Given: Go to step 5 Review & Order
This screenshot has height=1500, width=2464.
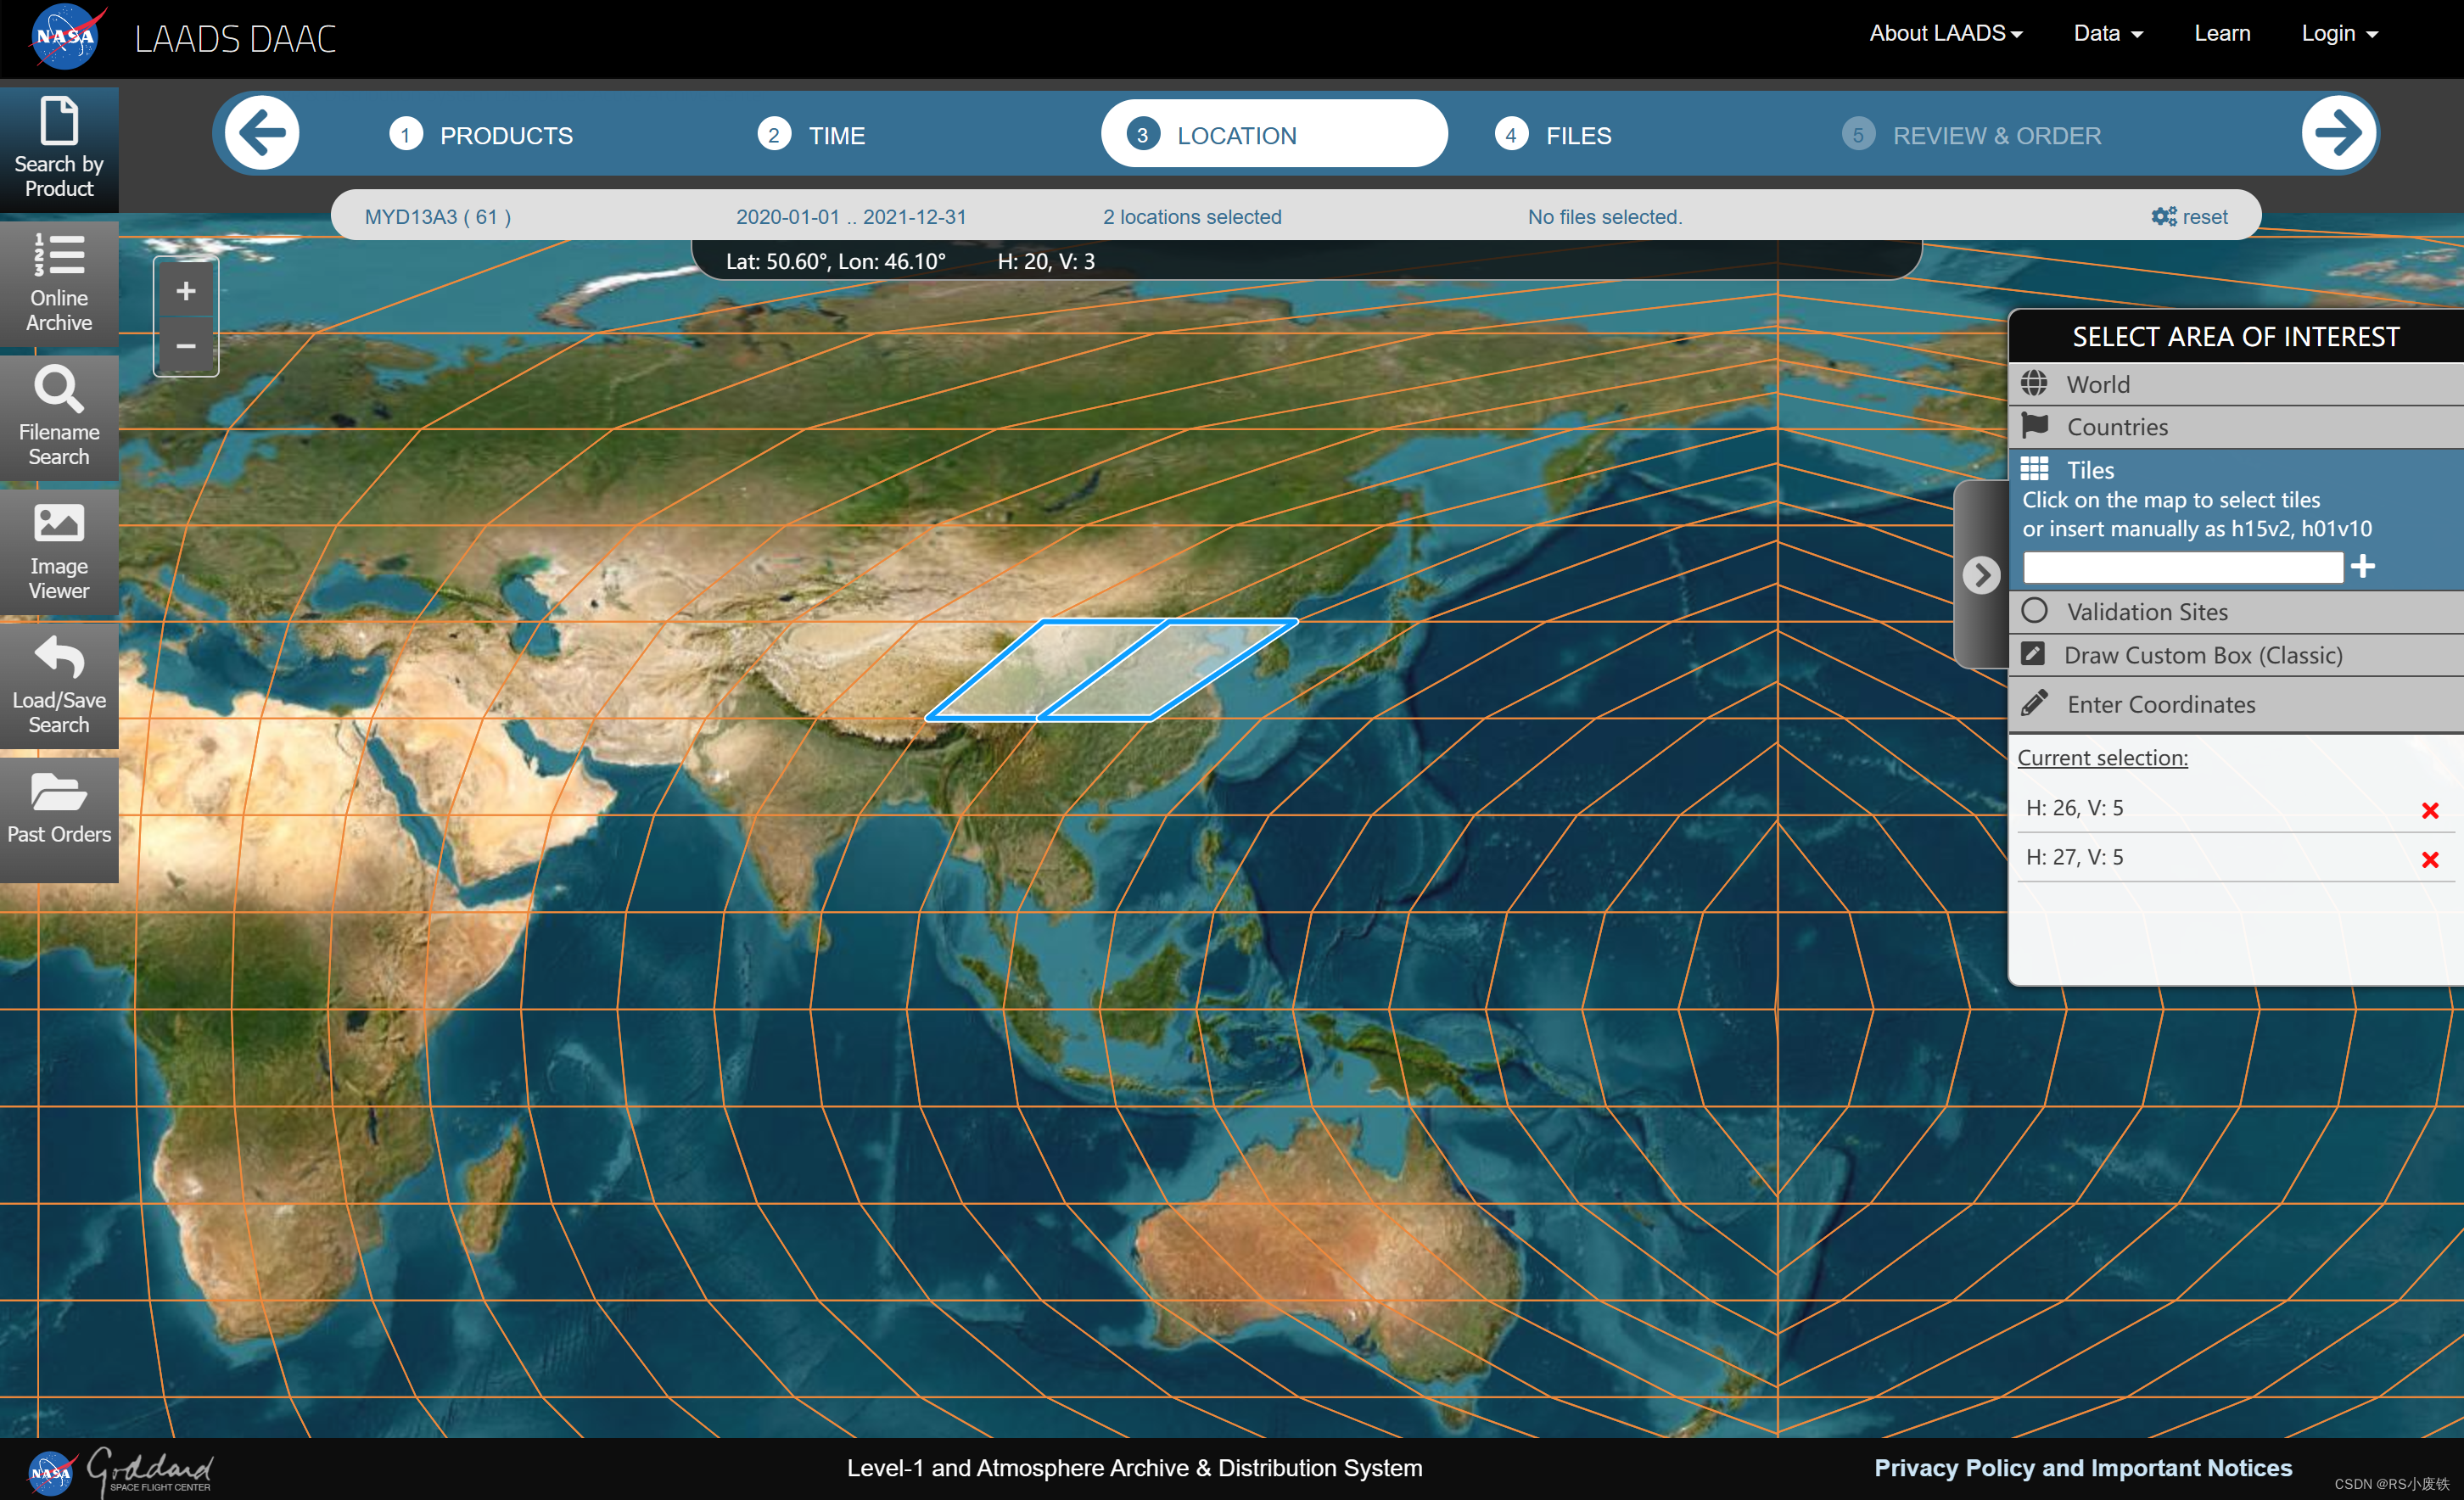Looking at the screenshot, I should click(1971, 135).
